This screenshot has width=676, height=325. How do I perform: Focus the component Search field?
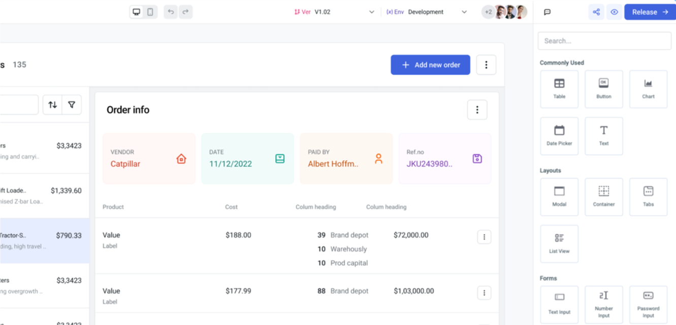[604, 41]
